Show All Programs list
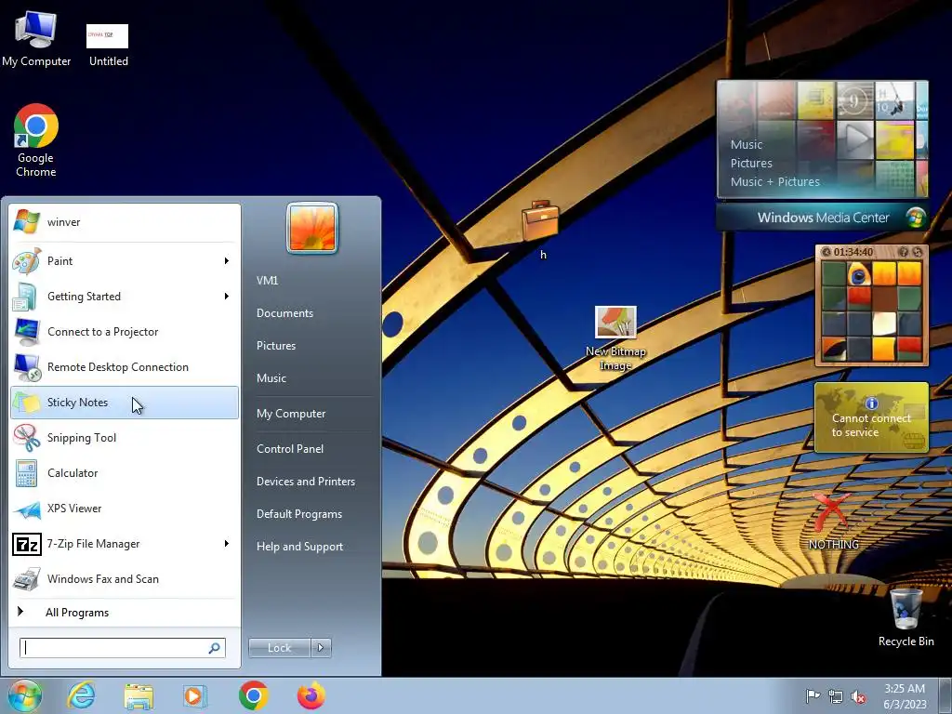This screenshot has height=714, width=952. (x=125, y=613)
